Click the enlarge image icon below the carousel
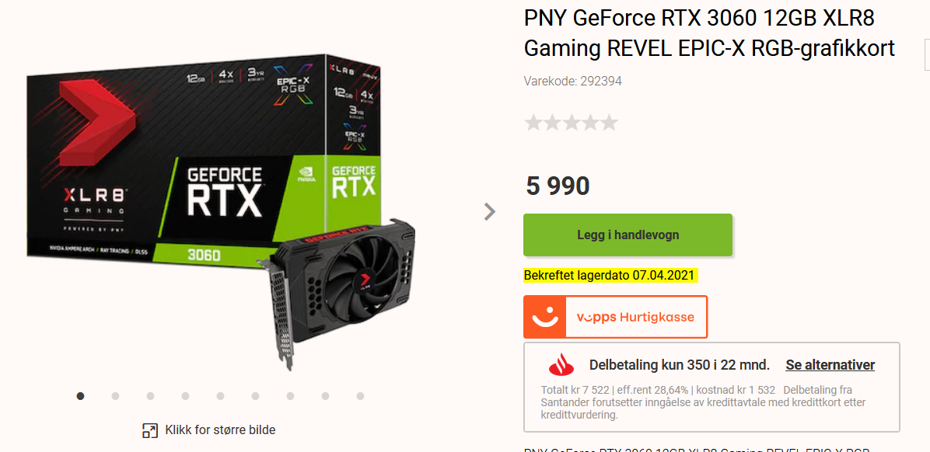Image resolution: width=930 pixels, height=452 pixels. pyautogui.click(x=150, y=431)
